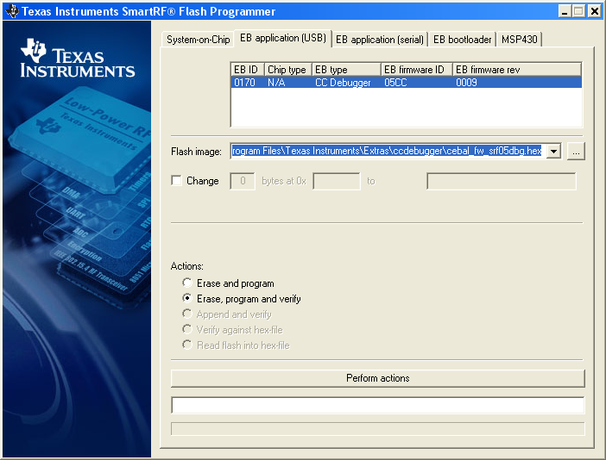This screenshot has width=606, height=460.
Task: Click the address field after 'bytes at 0x'
Action: point(337,181)
